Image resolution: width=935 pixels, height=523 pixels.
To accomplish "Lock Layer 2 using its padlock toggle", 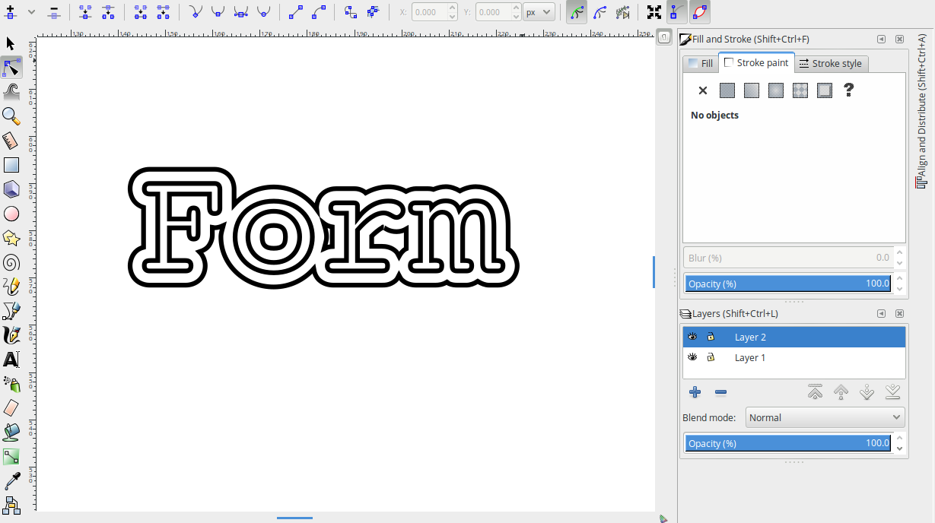I will 710,336.
